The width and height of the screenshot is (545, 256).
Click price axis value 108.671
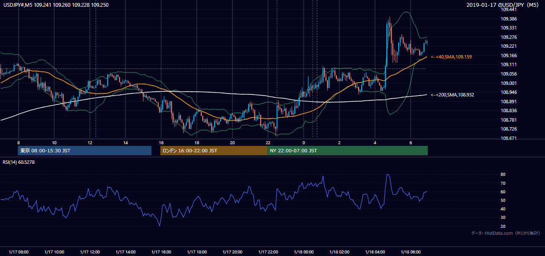[x=509, y=138]
